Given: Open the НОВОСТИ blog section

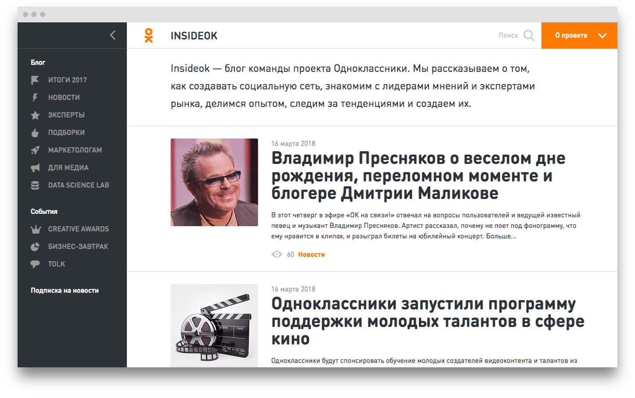Looking at the screenshot, I should 64,97.
